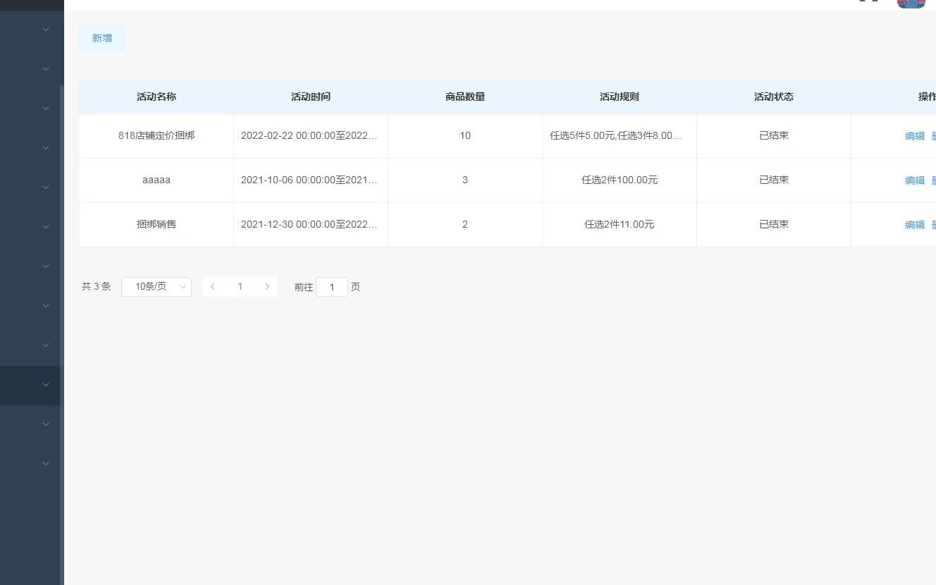
Task: Click time cell starting 2021-12-30
Action: coord(310,224)
